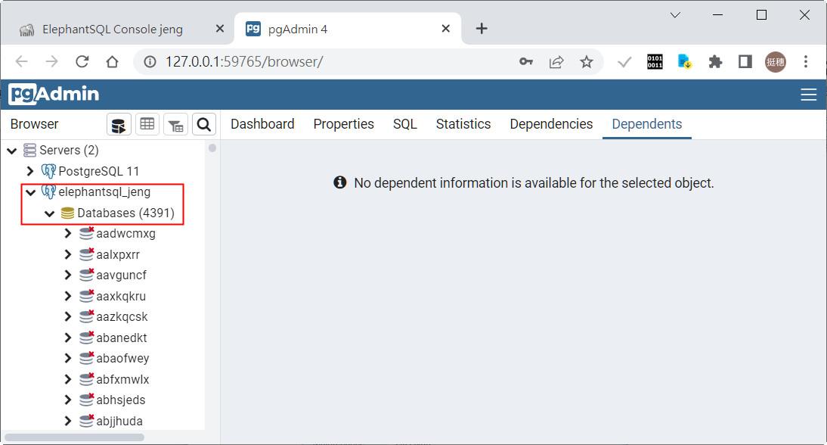The width and height of the screenshot is (827, 445).
Task: Open the user profile avatar
Action: pos(776,62)
